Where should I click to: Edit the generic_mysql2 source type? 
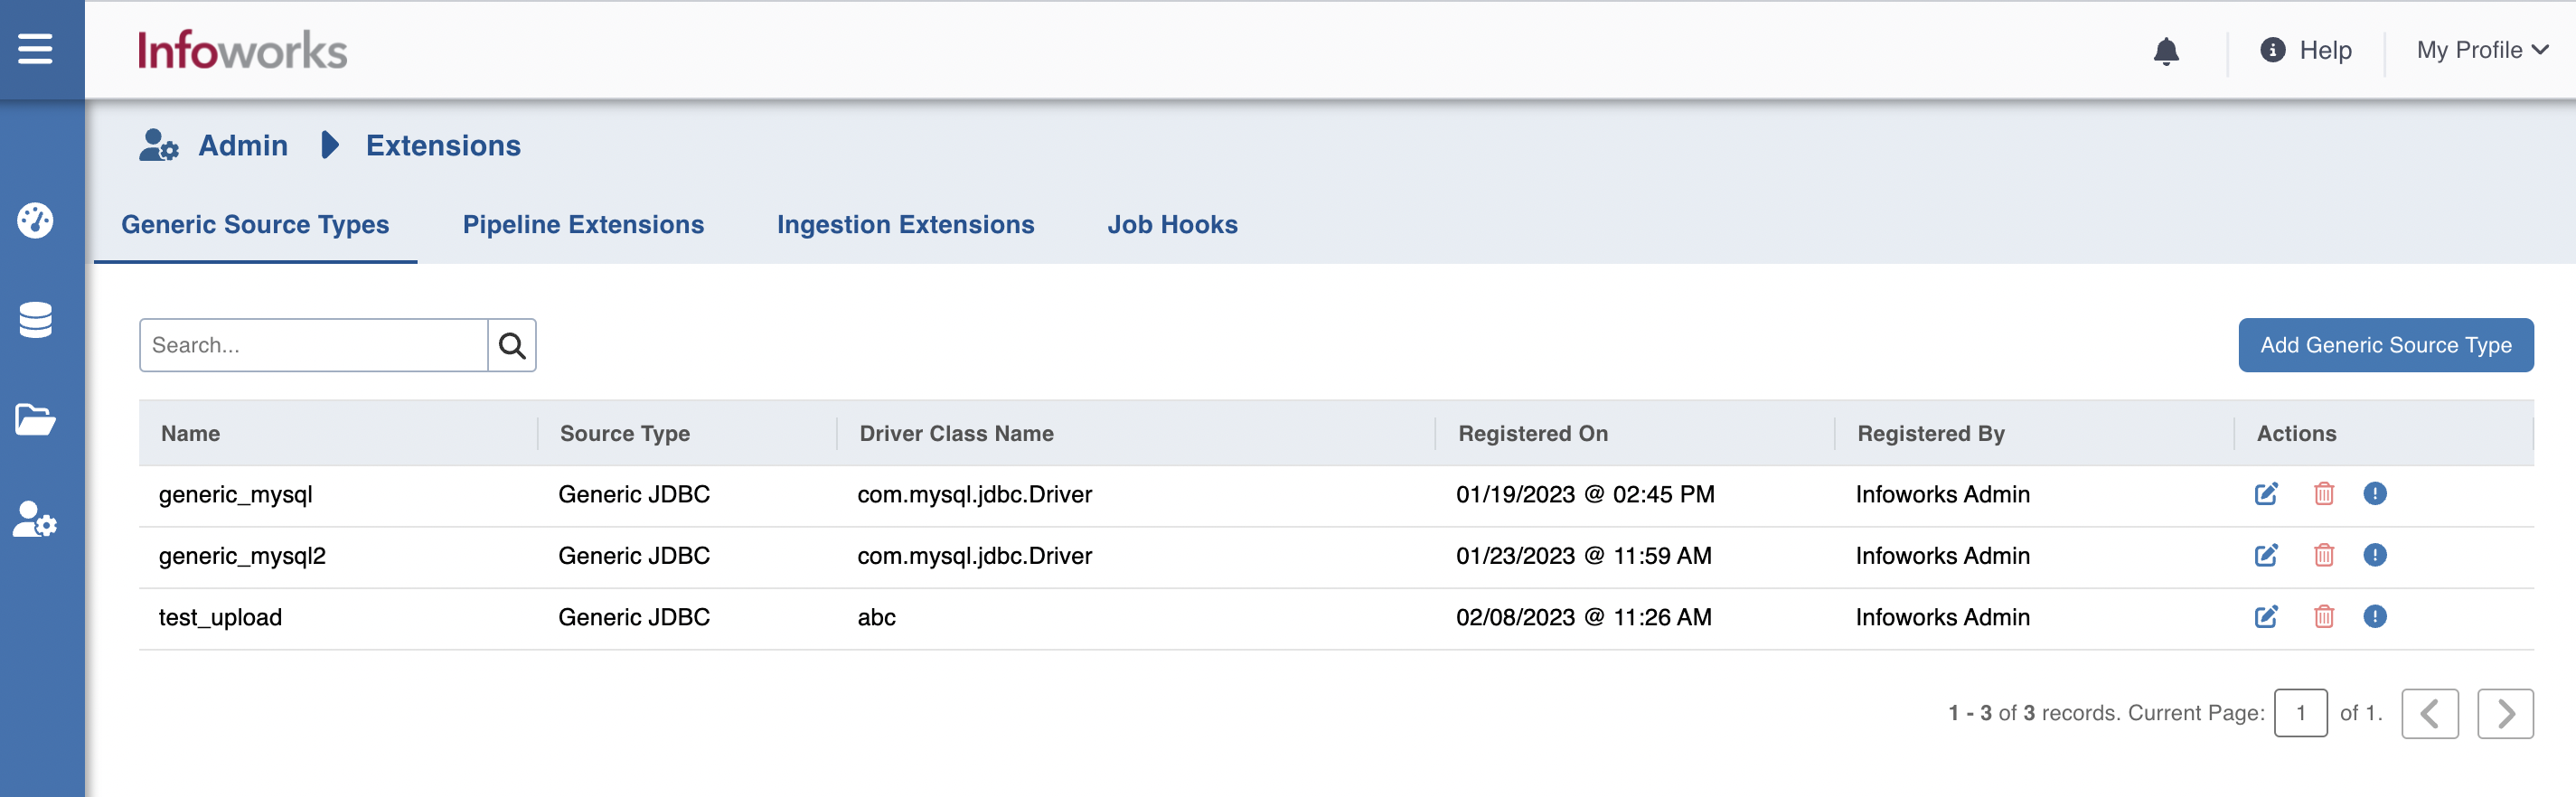click(x=2266, y=555)
